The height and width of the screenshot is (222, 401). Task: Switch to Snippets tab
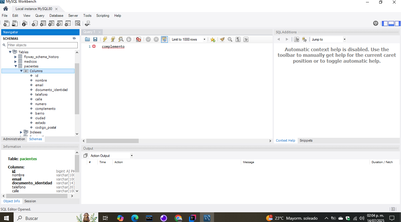coord(306,140)
